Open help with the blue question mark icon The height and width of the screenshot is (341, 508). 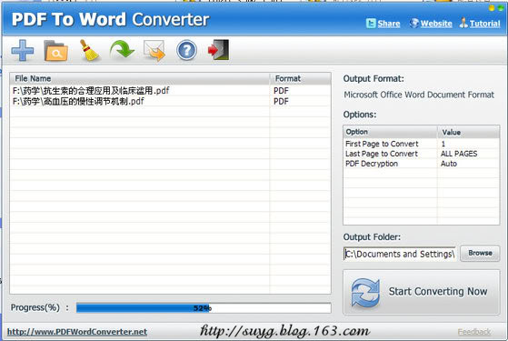tap(186, 51)
